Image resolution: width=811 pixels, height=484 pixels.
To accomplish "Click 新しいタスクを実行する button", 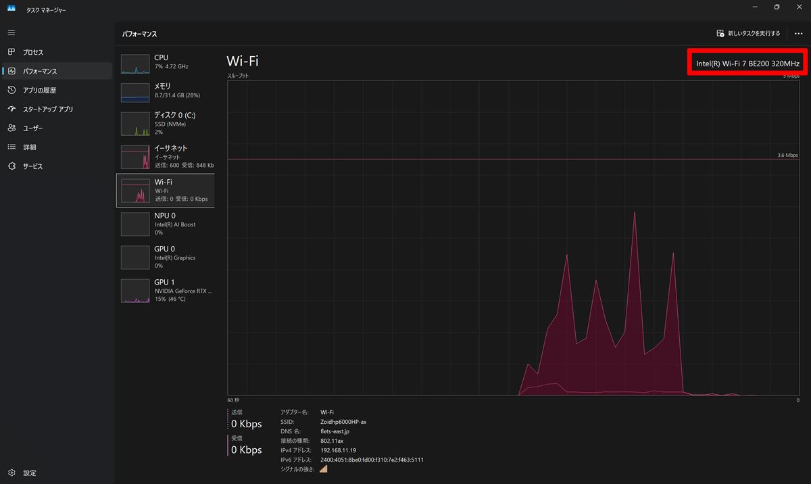I will 748,33.
